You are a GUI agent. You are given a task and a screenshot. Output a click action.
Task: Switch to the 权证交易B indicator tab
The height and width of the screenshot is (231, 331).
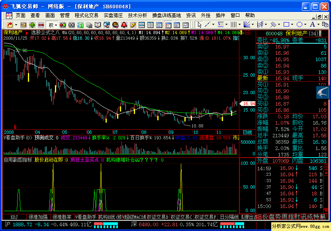[157, 217]
